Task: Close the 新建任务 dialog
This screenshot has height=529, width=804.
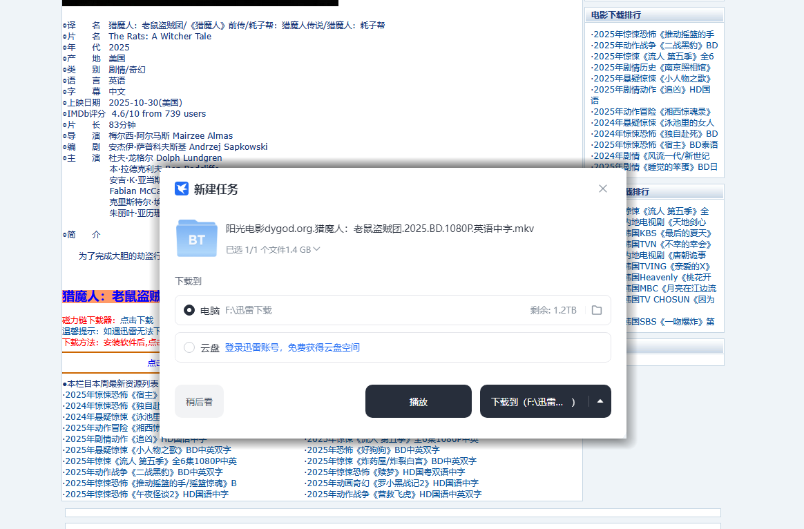Action: point(602,188)
